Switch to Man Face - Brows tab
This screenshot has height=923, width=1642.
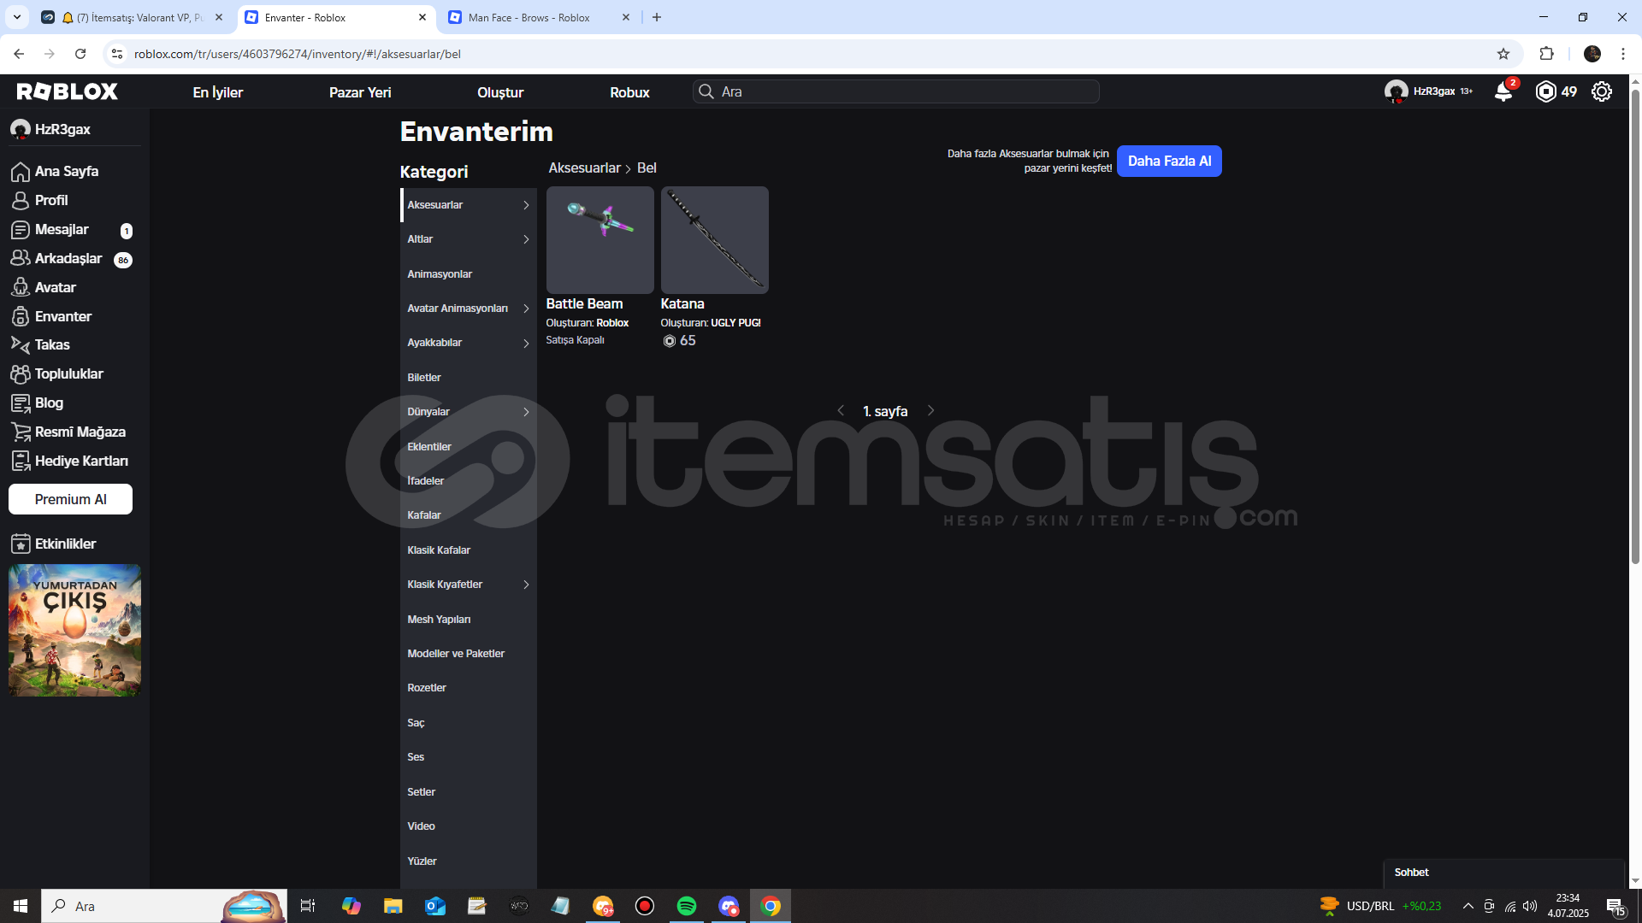point(540,17)
